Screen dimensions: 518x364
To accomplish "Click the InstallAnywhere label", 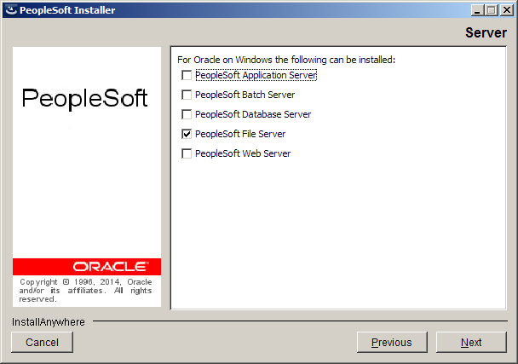I will [x=49, y=322].
